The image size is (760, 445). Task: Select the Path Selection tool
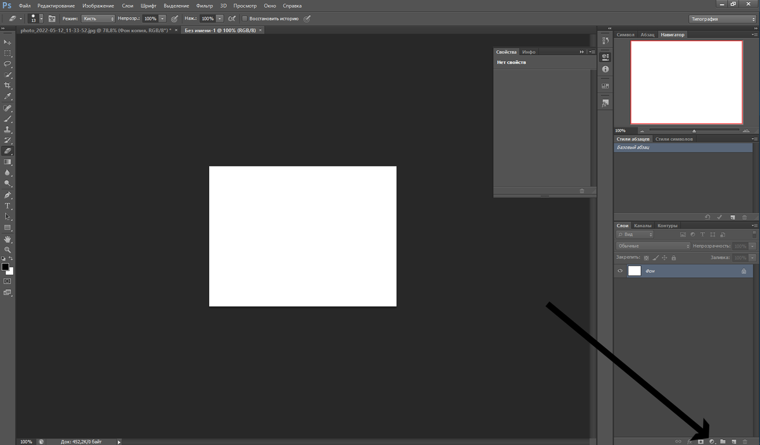click(8, 217)
